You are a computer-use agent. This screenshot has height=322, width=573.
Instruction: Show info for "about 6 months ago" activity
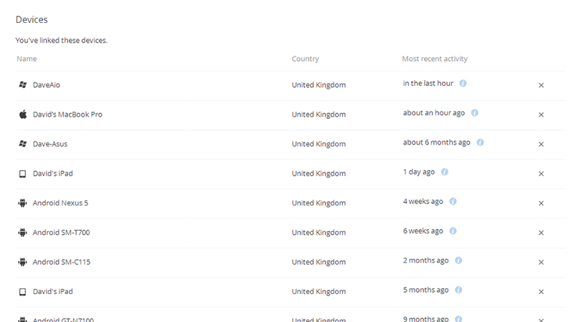480,142
